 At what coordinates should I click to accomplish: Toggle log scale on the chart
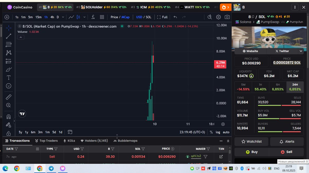click(218, 132)
